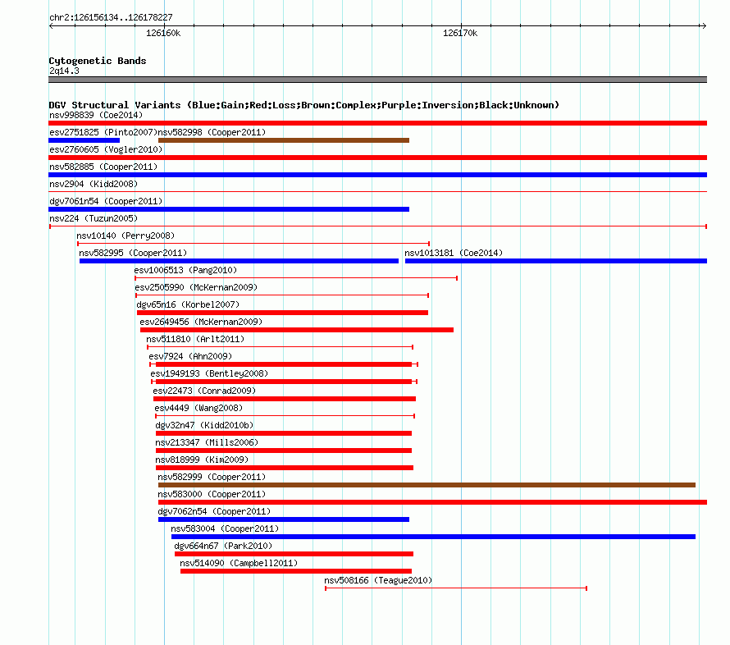Viewport: 730px width, 645px height.
Task: Select the dgv32n47 (Kidd2010b) label
Action: click(204, 425)
